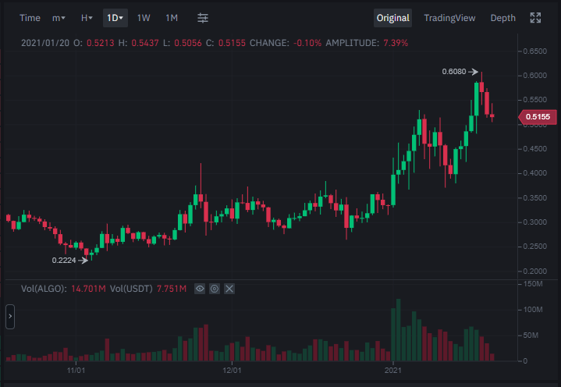561x387 pixels.
Task: Open the hours interval dropdown
Action: click(87, 18)
